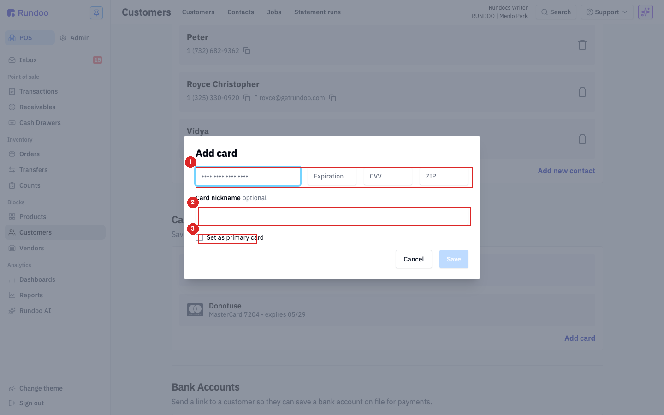Screen dimensions: 664x415
Task: Copy Royce Christopher's phone number
Action: point(247,98)
